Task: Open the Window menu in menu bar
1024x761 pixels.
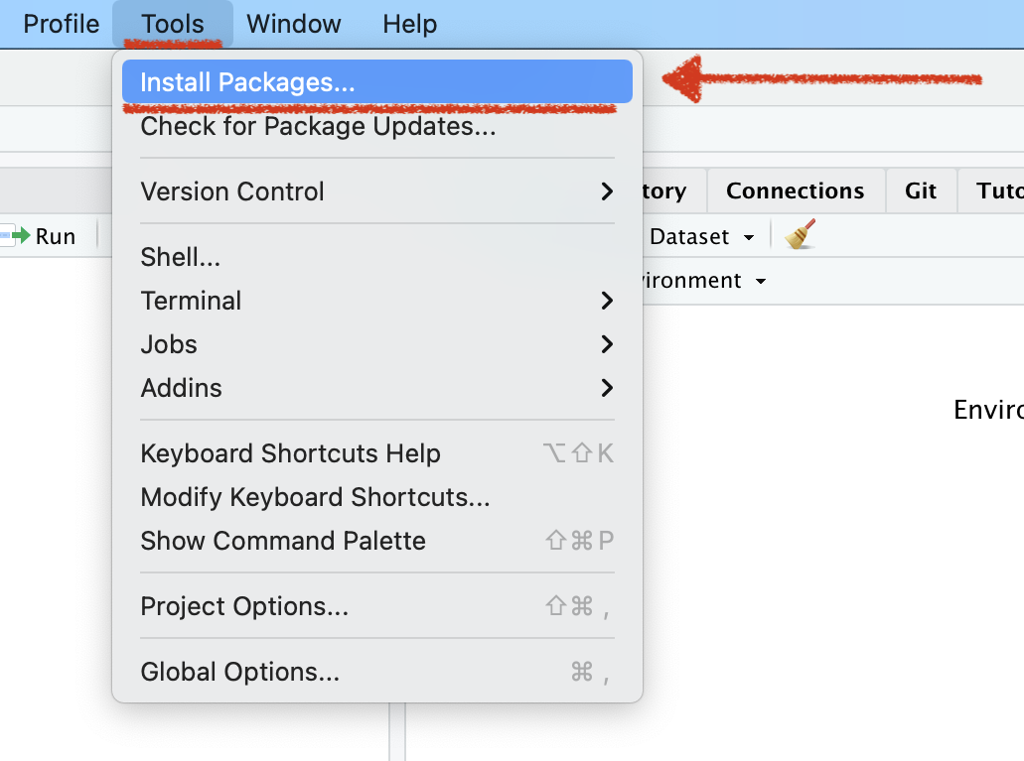Action: (293, 24)
